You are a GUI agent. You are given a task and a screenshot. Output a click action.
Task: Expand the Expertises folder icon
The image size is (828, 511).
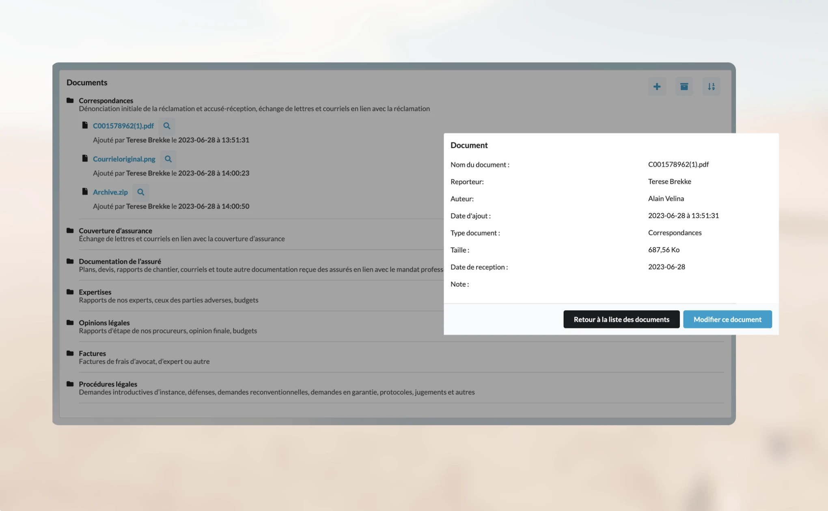click(x=70, y=292)
